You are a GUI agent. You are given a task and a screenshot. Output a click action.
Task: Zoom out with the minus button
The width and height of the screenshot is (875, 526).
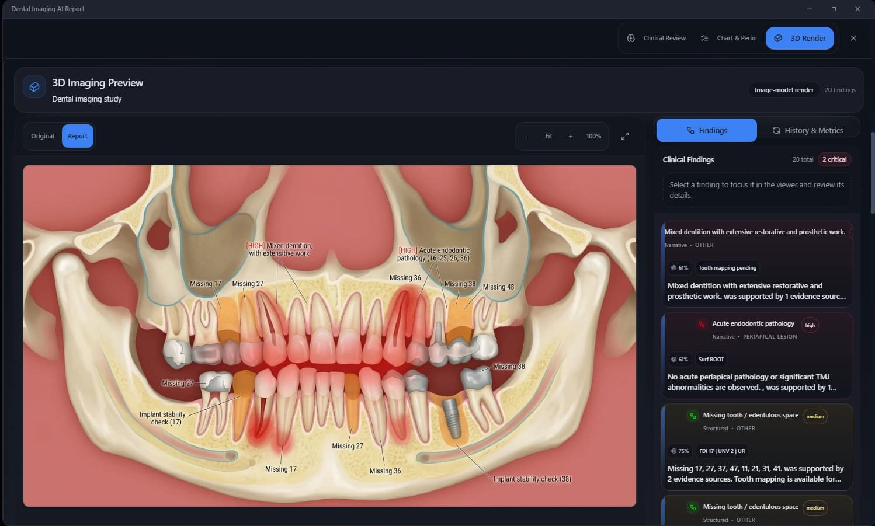coord(526,136)
